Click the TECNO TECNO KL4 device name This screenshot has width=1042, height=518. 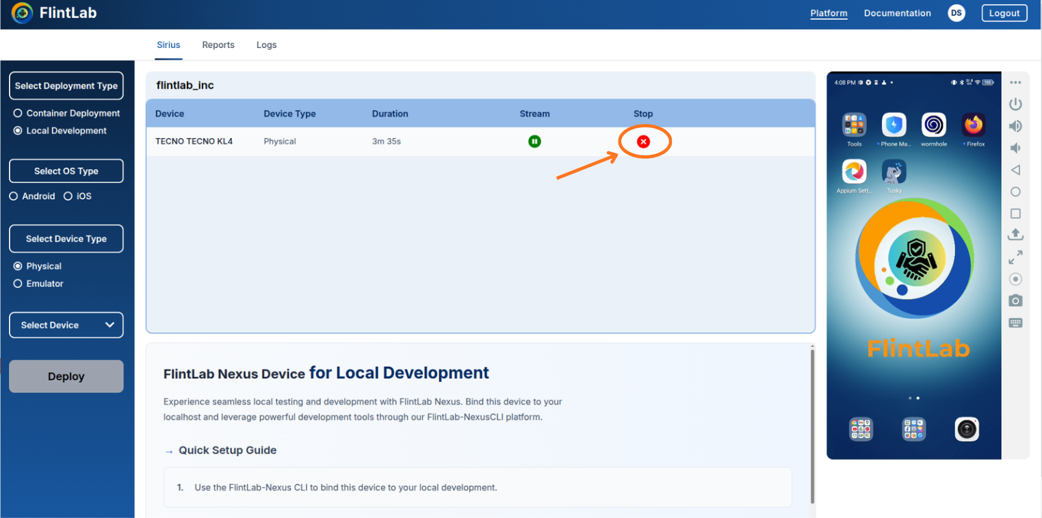click(194, 142)
